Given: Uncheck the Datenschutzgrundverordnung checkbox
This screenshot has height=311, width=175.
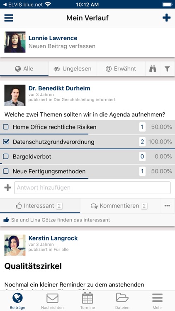Looking at the screenshot, I should point(6,142).
